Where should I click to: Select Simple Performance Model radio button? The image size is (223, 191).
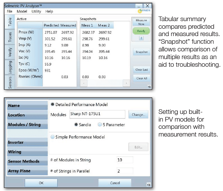click(52, 137)
